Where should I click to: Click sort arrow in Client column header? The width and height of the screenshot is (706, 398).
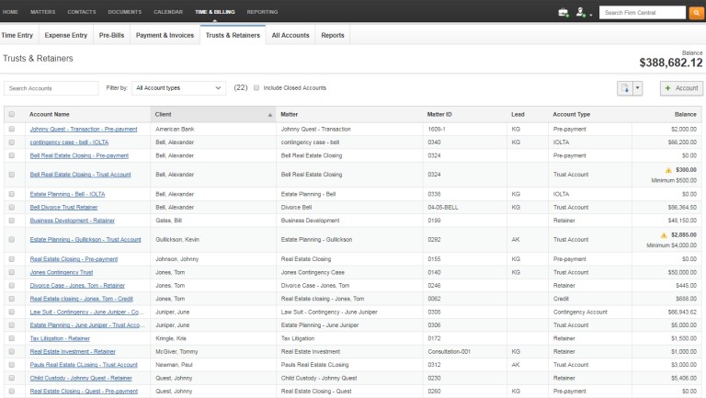tap(270, 115)
